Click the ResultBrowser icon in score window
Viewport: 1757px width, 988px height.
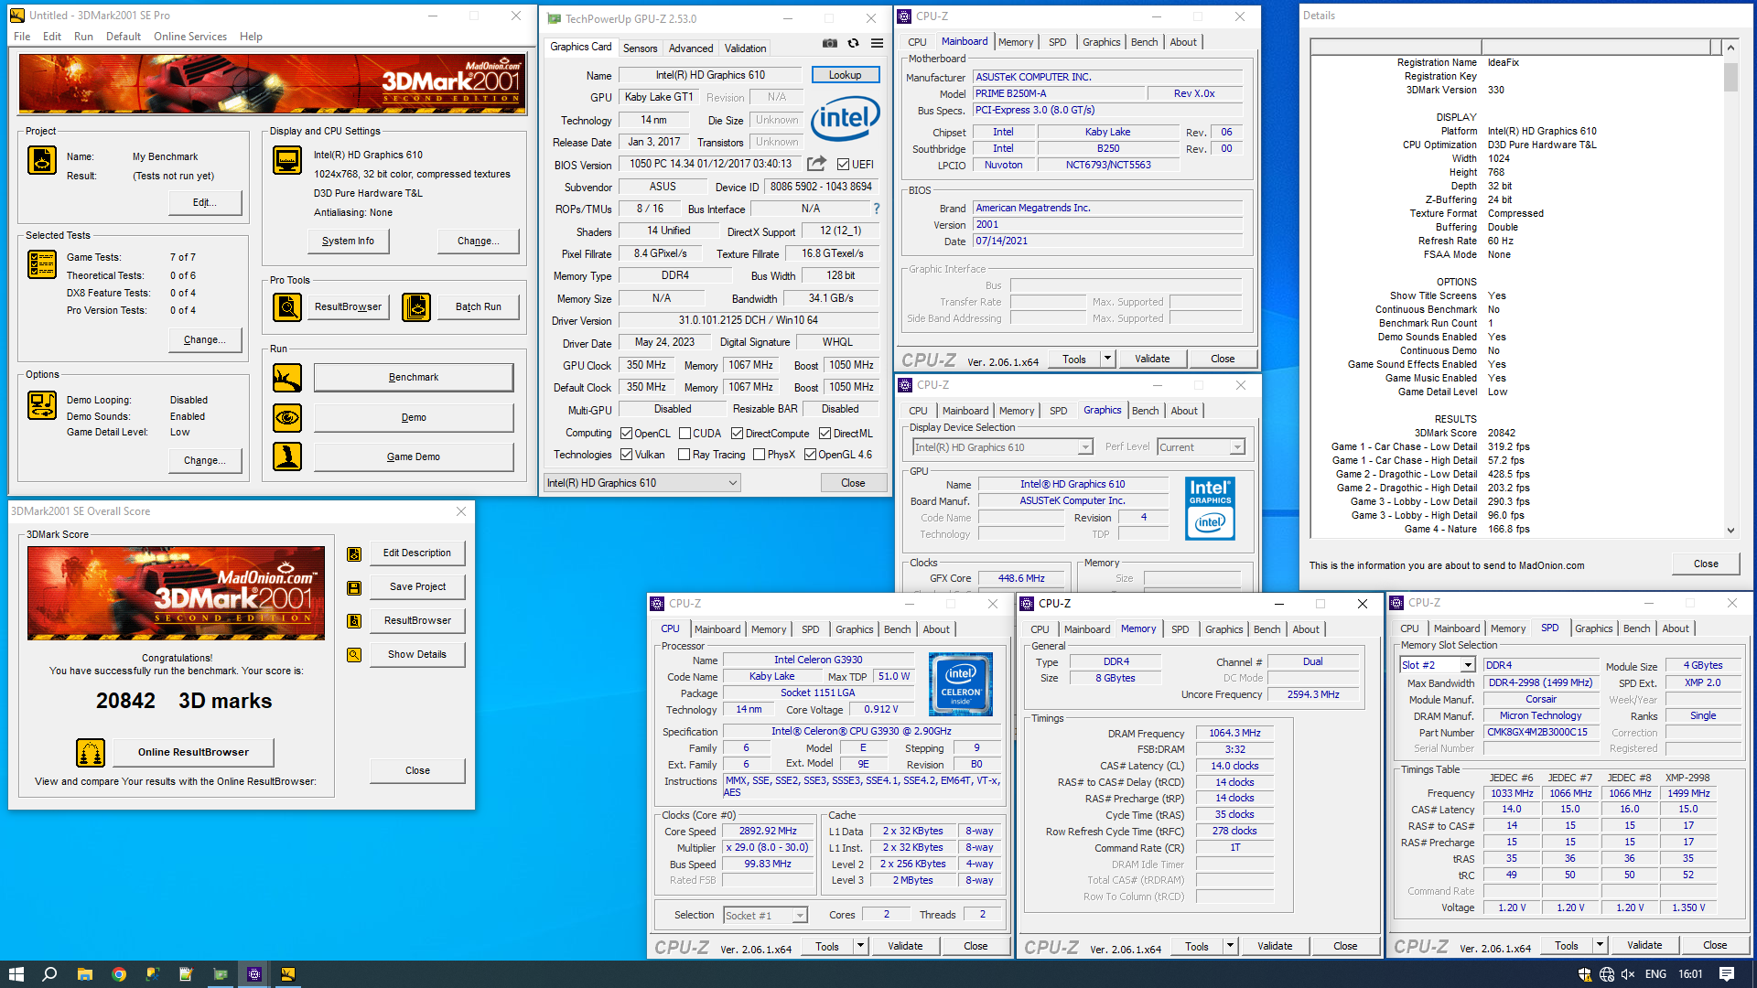coord(354,621)
